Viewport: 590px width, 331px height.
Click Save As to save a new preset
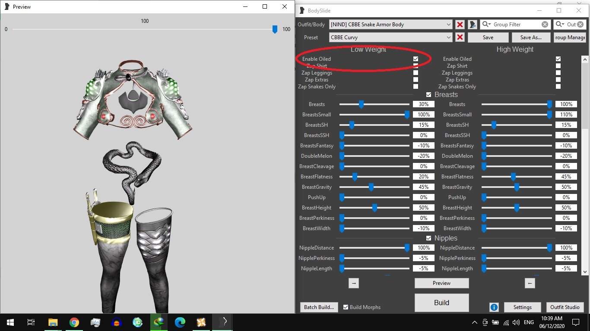coord(531,37)
